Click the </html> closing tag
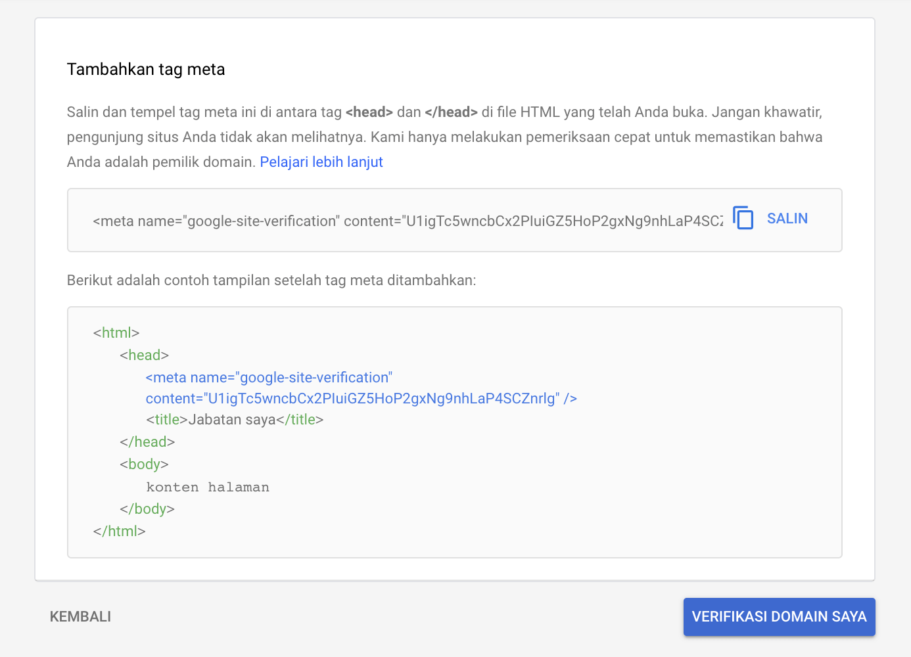The width and height of the screenshot is (911, 657). coord(119,530)
